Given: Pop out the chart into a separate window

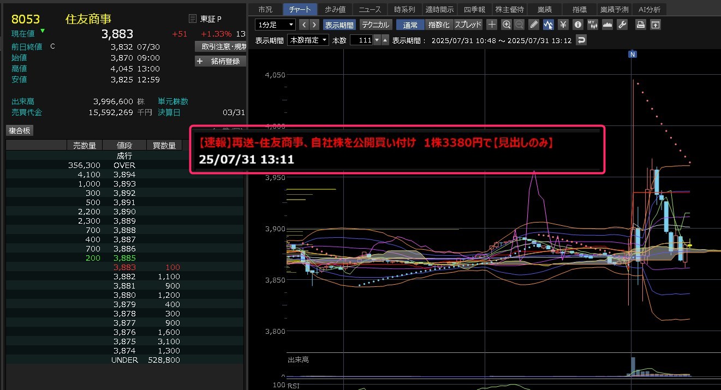Looking at the screenshot, I should (x=655, y=25).
